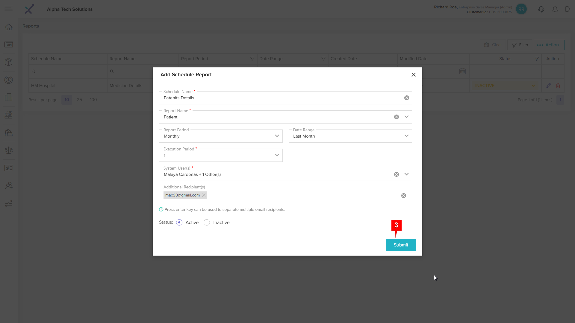Expand the System User(s) dropdown
Viewport: 575px width, 323px height.
pyautogui.click(x=406, y=174)
